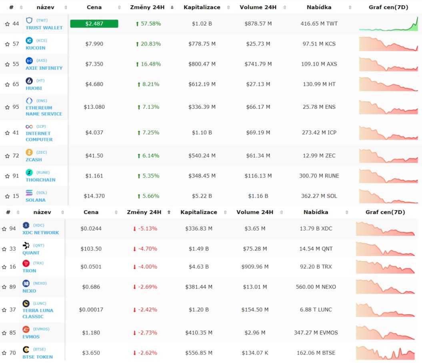This screenshot has height=363, width=422.
Task: Click the Huobi flame logo
Action: [29, 81]
